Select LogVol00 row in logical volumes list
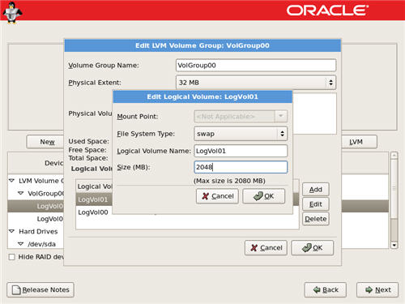 click(94, 212)
